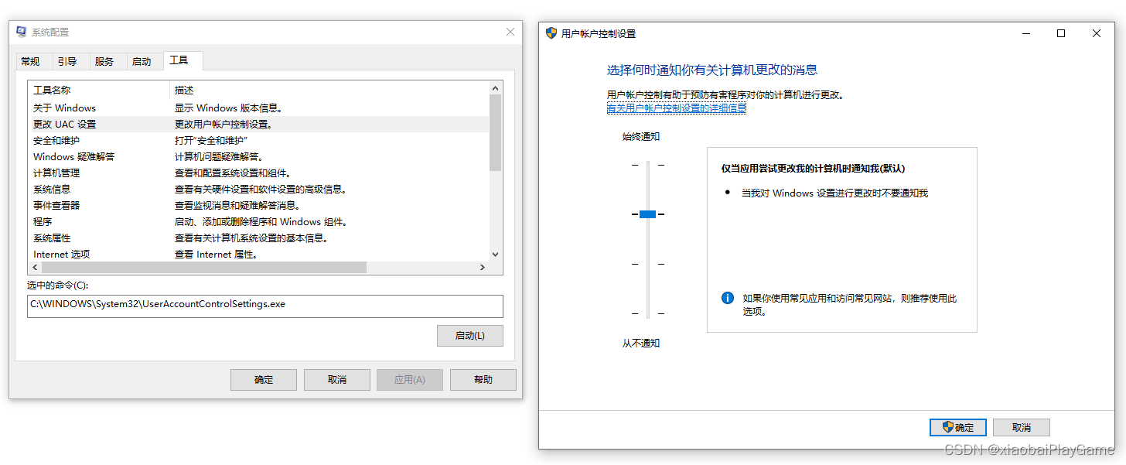
Task: Click the down arrow of the tools list scrollbar
Action: pyautogui.click(x=495, y=253)
